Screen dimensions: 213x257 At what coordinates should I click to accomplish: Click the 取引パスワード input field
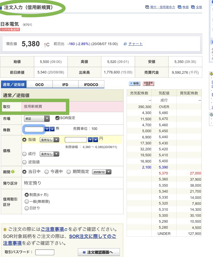pos(45,252)
